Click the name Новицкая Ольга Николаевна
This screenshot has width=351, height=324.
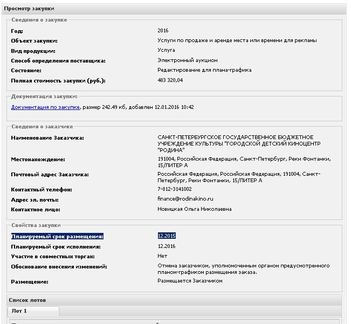pyautogui.click(x=195, y=209)
